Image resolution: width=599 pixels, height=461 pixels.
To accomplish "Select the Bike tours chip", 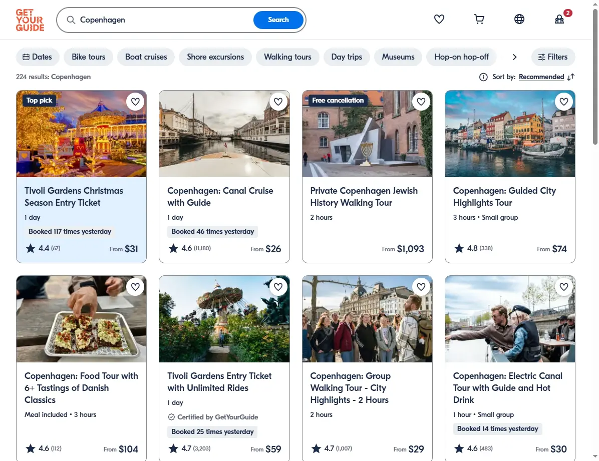I will (88, 57).
